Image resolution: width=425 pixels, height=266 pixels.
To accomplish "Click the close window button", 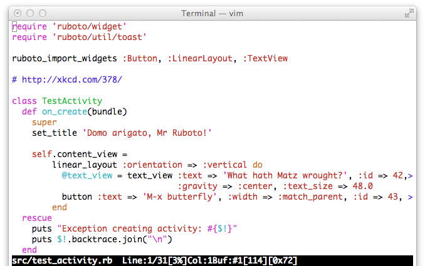I will 17,13.
